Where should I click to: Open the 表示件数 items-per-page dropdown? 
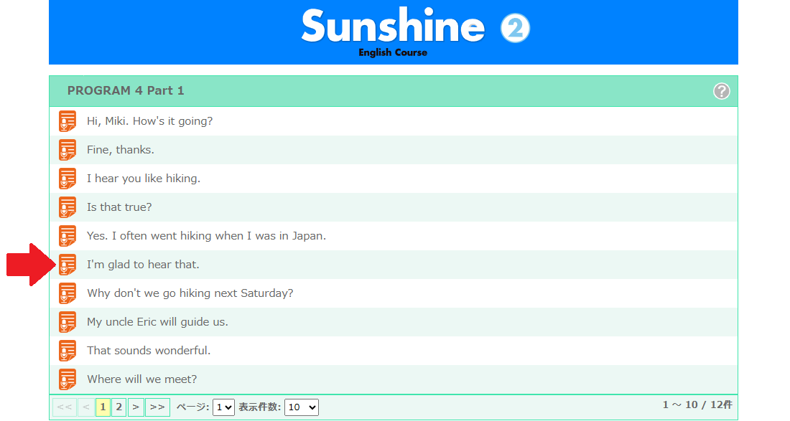[x=302, y=407]
